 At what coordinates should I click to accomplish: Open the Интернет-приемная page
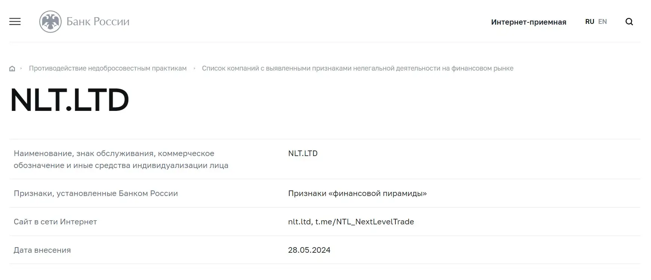(x=528, y=22)
